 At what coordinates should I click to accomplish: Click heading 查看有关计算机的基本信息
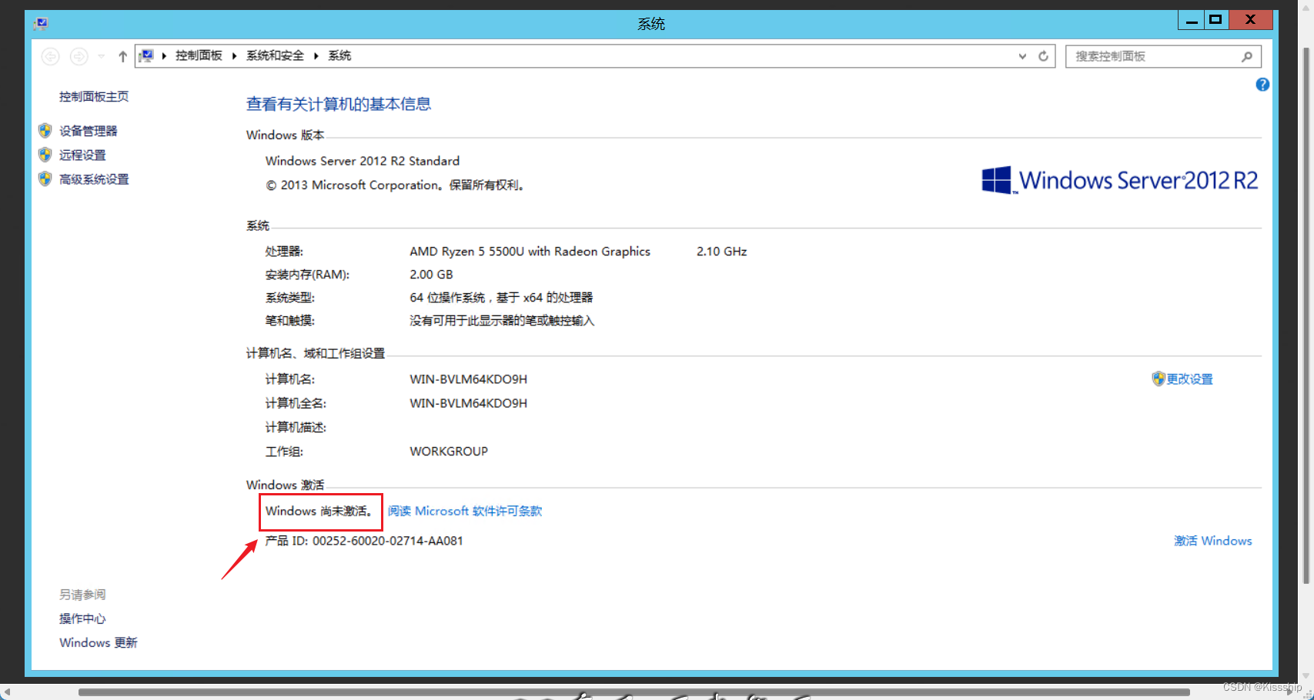pos(339,104)
